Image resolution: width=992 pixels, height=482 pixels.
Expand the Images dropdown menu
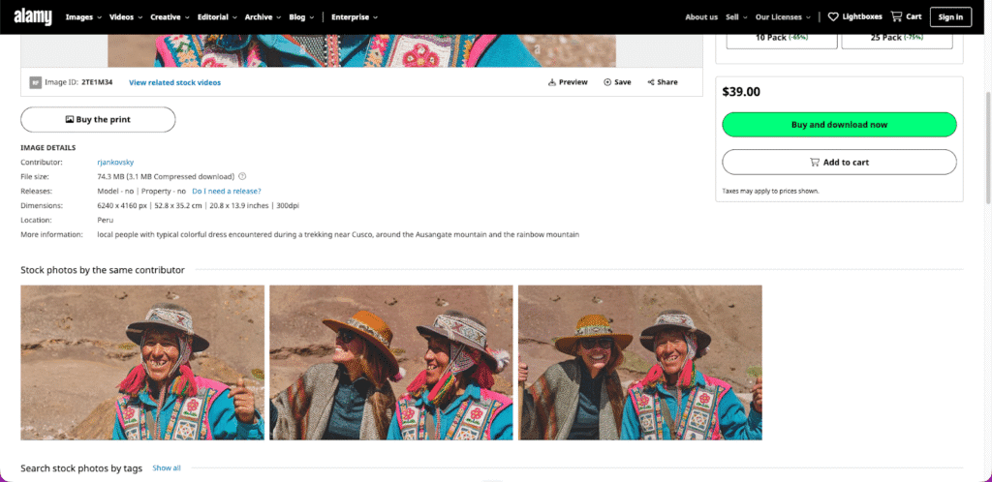(x=82, y=17)
